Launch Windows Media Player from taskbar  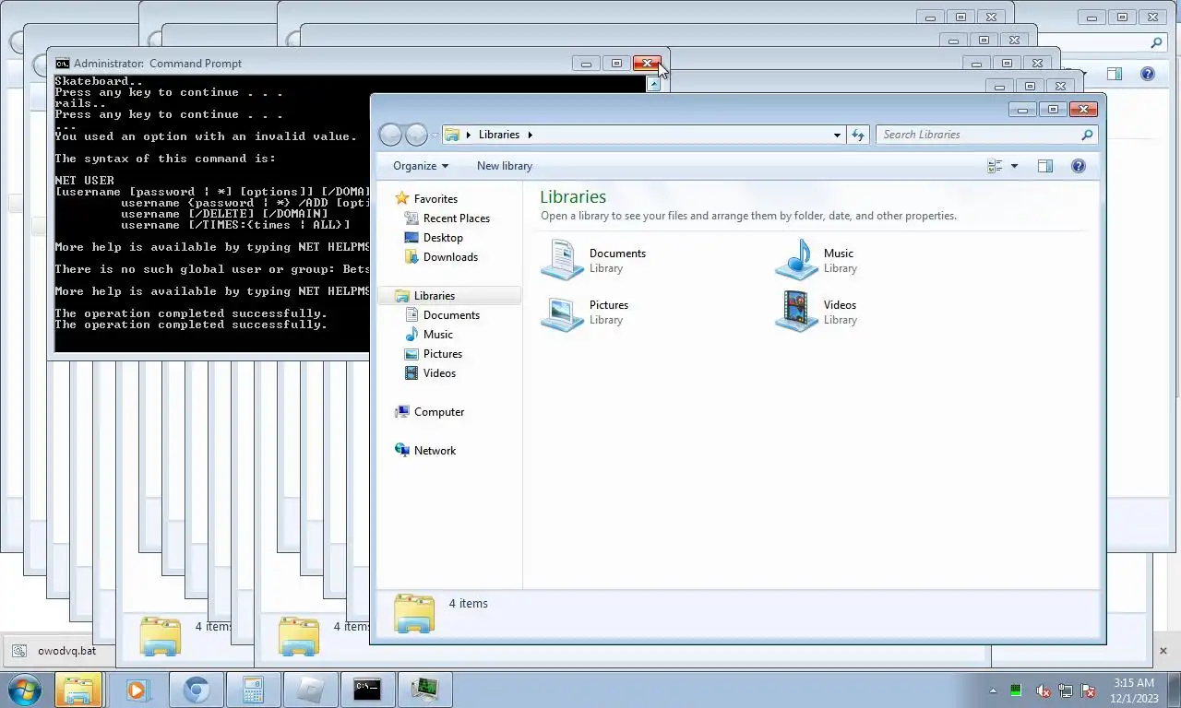pos(137,690)
